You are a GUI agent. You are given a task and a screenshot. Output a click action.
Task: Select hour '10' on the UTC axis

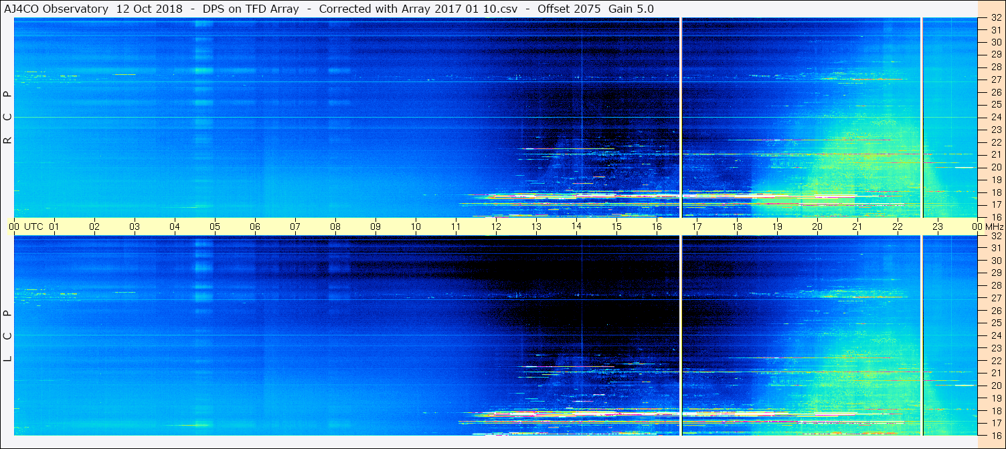pos(416,227)
